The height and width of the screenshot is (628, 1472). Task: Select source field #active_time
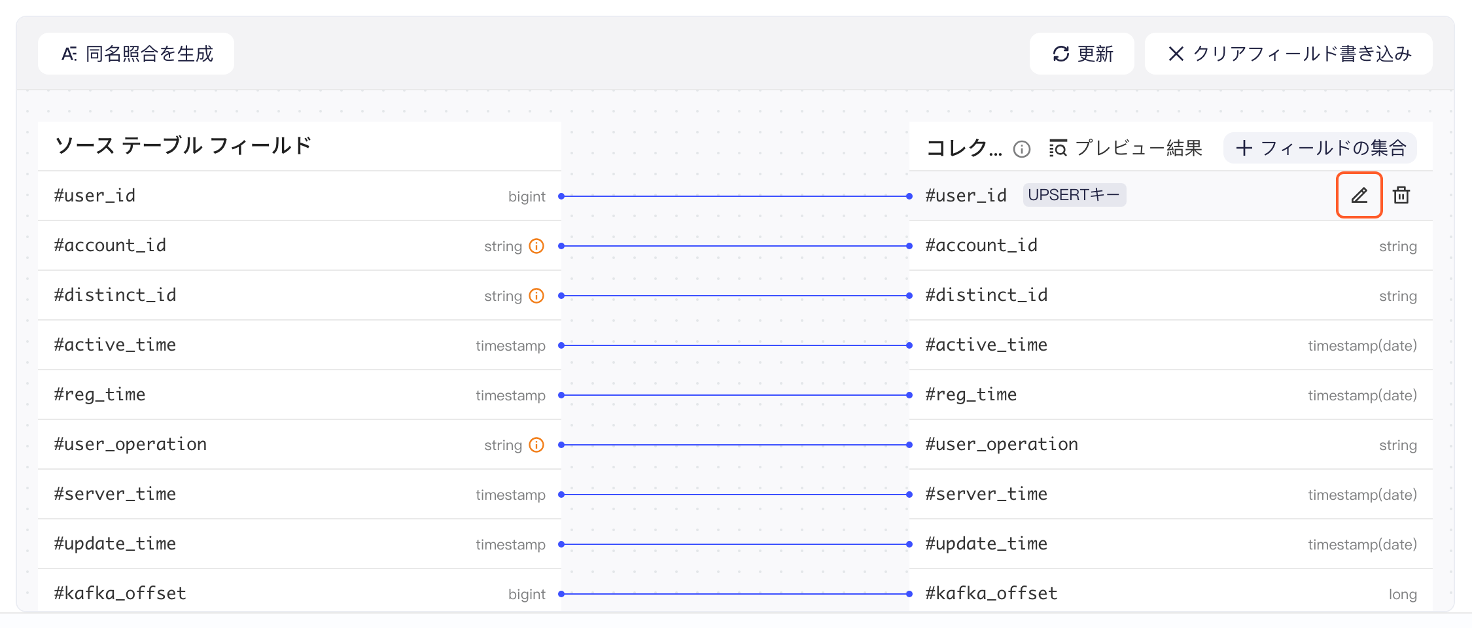coord(300,345)
